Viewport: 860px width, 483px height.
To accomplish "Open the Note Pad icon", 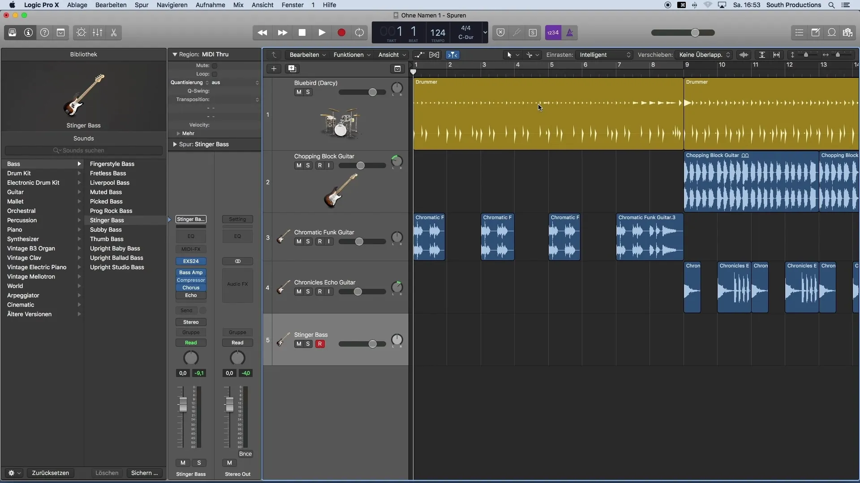I will pos(815,33).
